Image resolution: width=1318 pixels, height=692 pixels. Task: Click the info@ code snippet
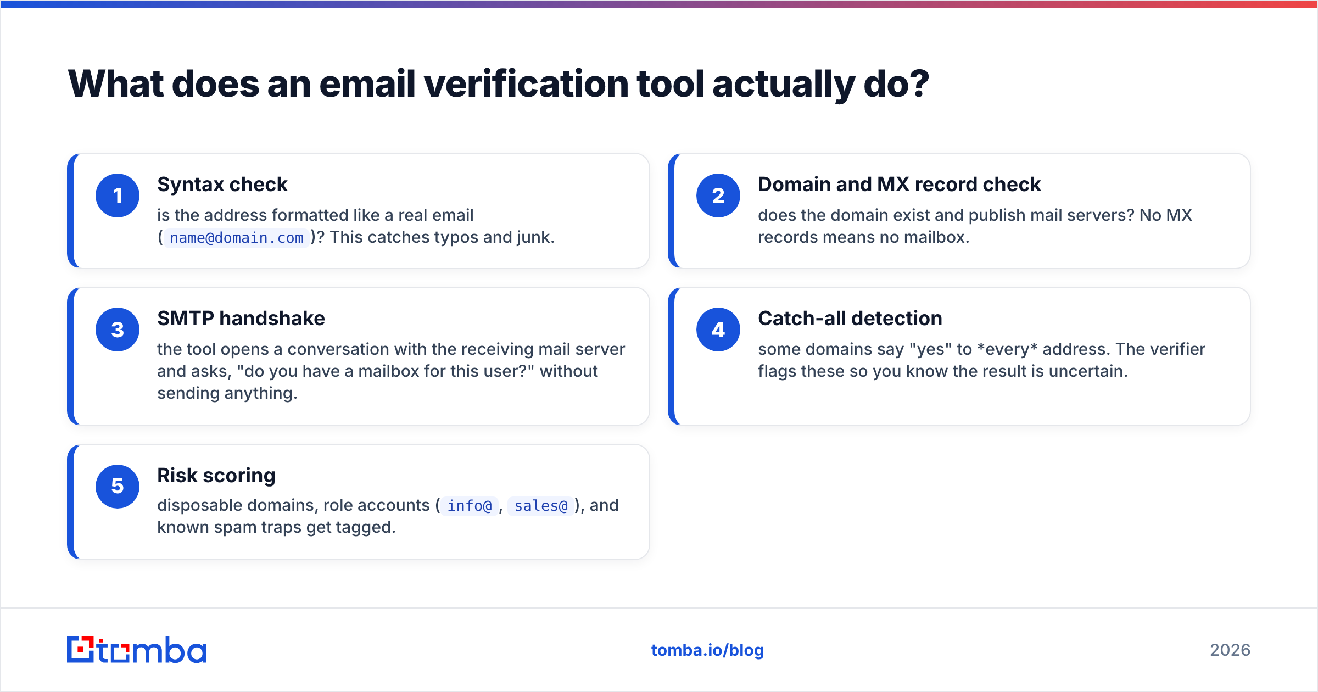point(470,506)
